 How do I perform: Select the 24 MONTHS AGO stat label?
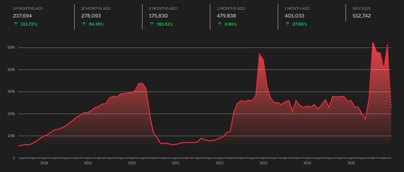coord(28,8)
